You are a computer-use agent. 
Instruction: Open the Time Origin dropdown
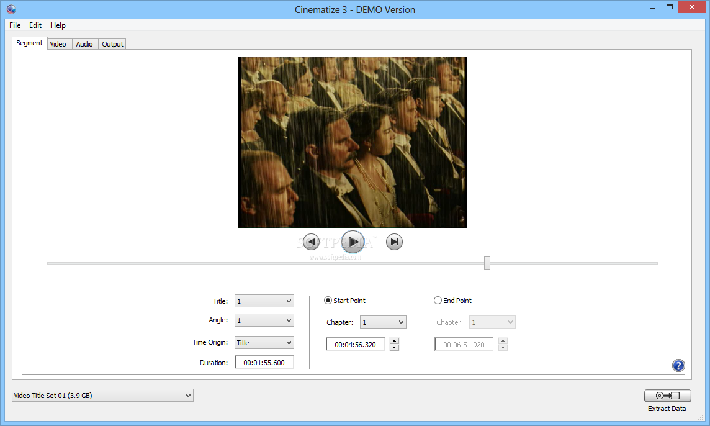264,343
